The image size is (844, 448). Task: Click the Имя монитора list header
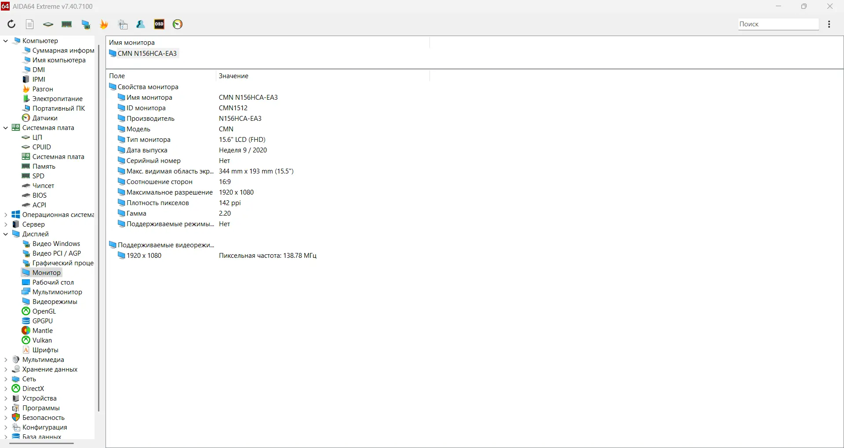click(268, 43)
